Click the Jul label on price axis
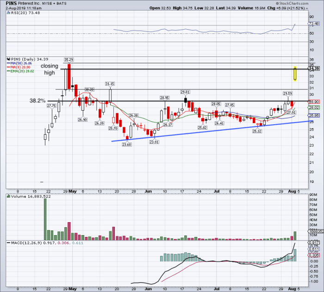The image size is (324, 292). pyautogui.click(x=216, y=192)
